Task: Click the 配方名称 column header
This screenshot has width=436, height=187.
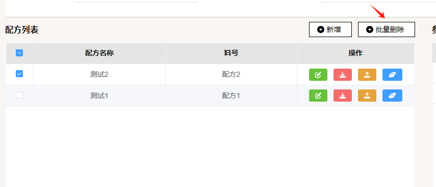Action: point(99,53)
